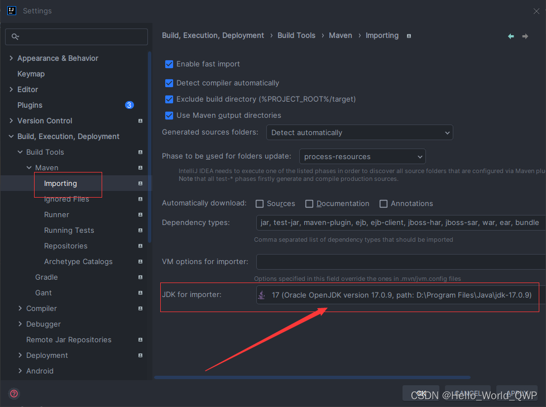The height and width of the screenshot is (407, 546).
Task: Click project icon in Ignored Files row
Action: coord(140,199)
